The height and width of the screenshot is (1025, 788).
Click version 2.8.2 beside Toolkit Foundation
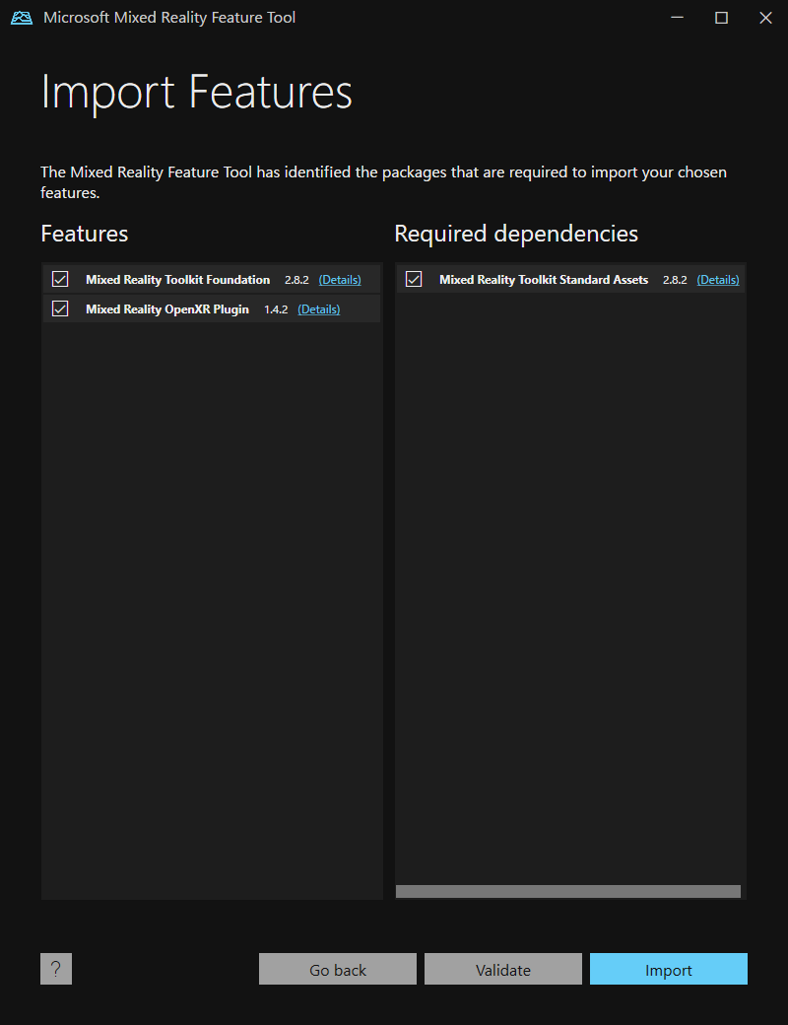tap(296, 280)
